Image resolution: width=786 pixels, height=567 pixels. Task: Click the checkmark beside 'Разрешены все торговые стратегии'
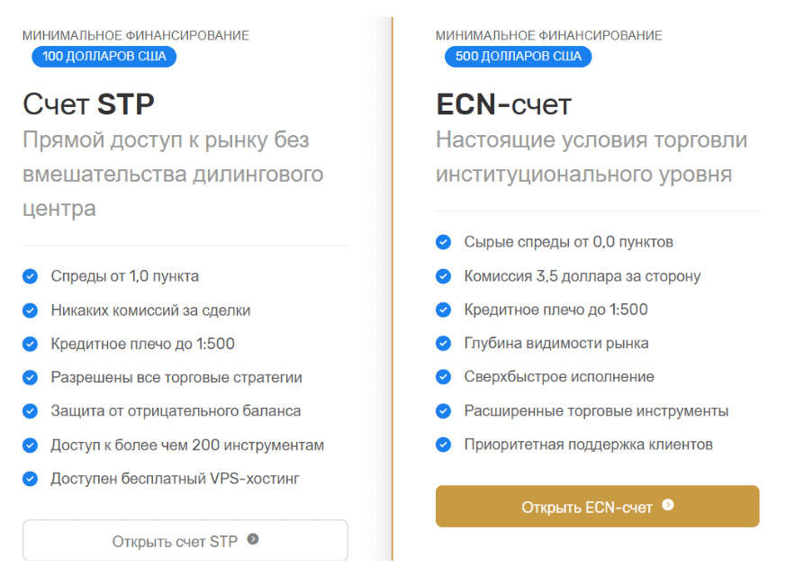(32, 378)
